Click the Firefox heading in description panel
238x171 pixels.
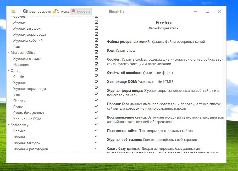(164, 23)
